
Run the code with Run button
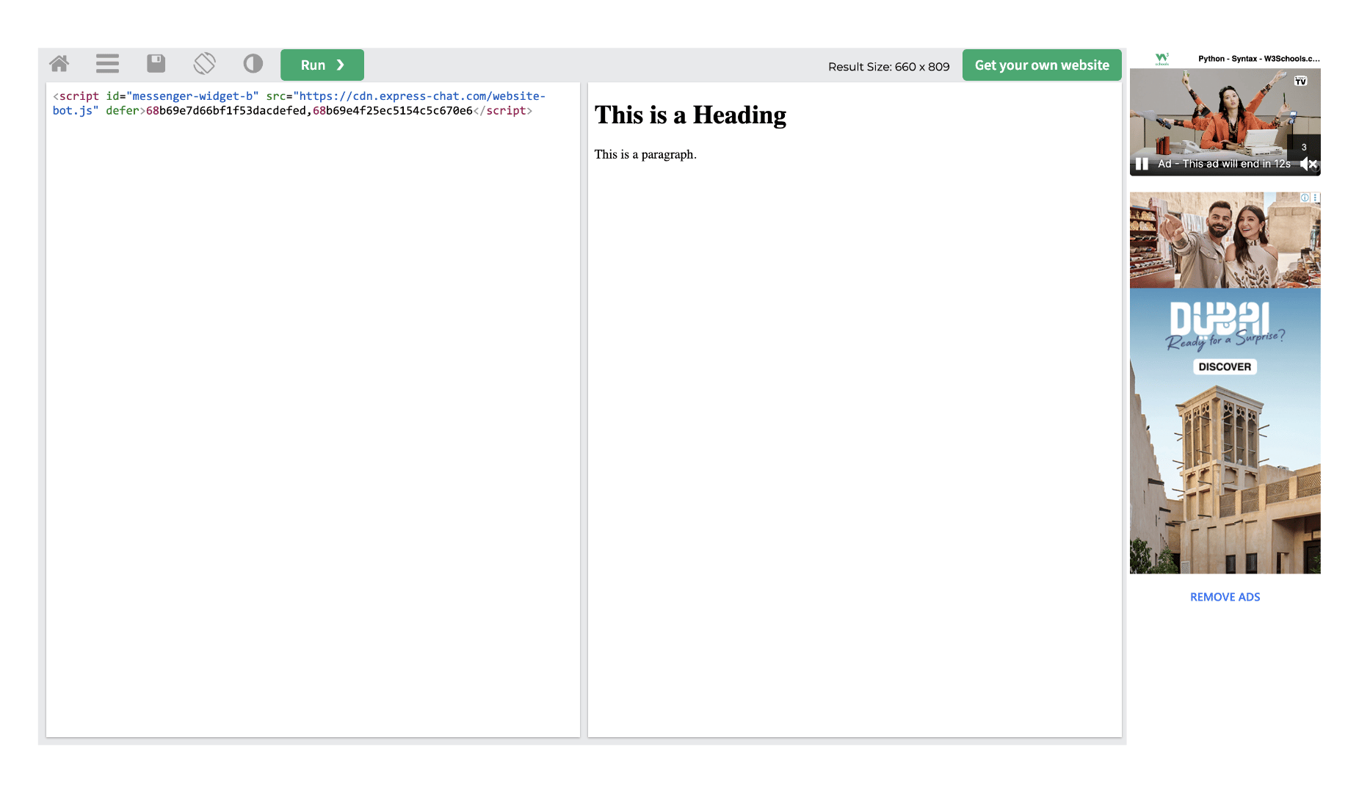tap(322, 65)
